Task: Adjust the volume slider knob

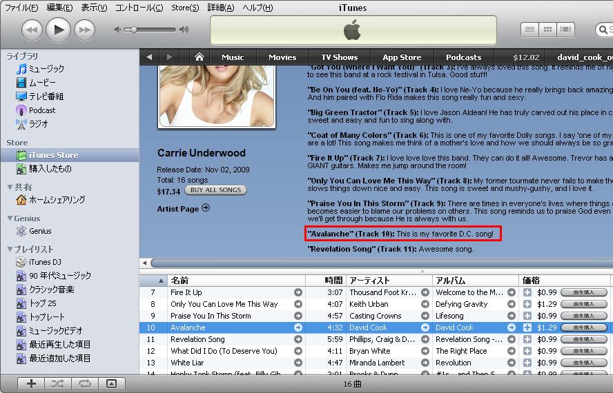Action: [134, 30]
